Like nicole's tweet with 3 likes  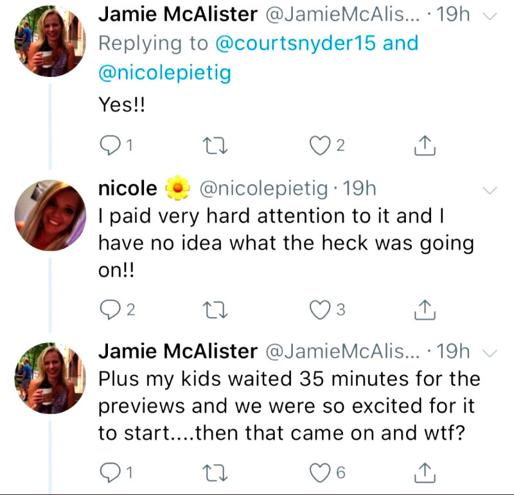(319, 310)
